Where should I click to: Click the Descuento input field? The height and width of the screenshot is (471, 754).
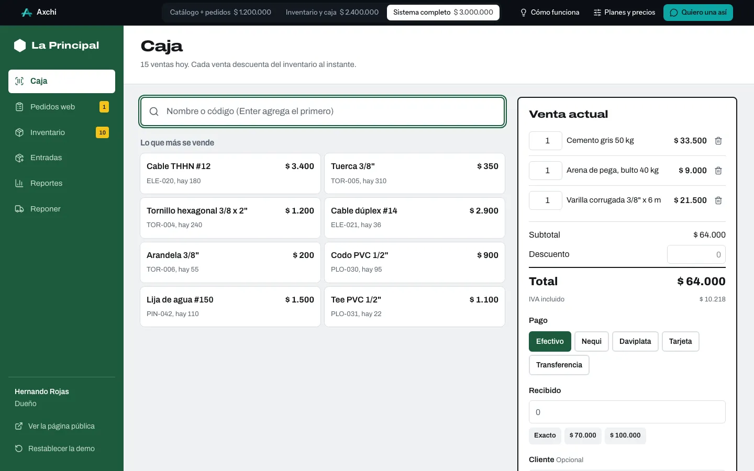pos(696,254)
